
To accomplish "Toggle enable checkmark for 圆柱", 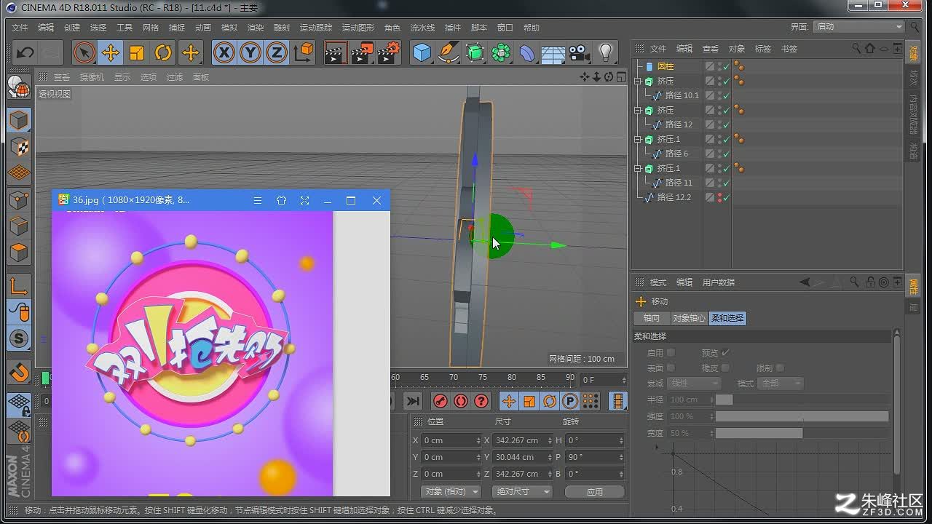I will pyautogui.click(x=726, y=66).
